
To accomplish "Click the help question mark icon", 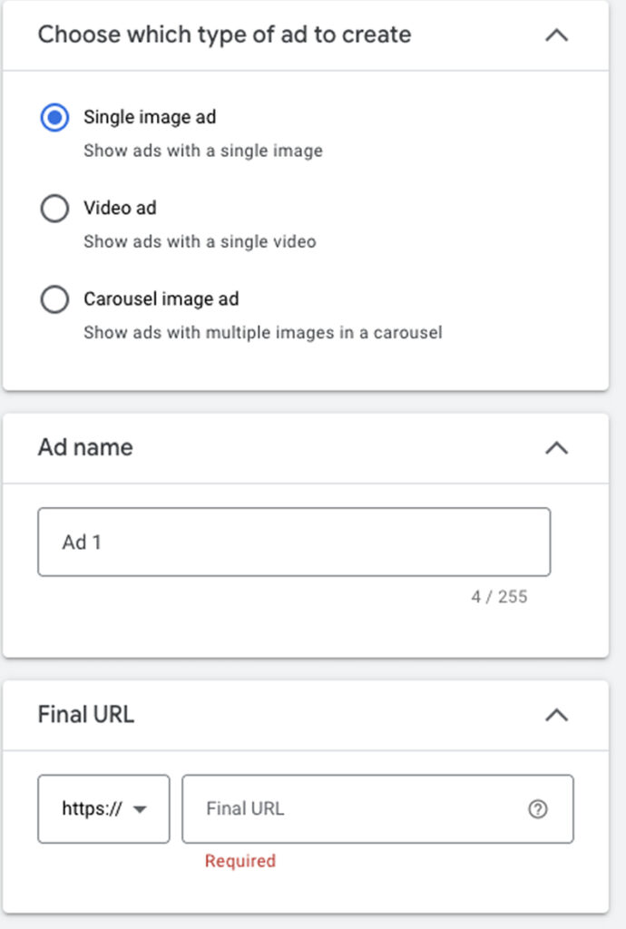I will (538, 809).
